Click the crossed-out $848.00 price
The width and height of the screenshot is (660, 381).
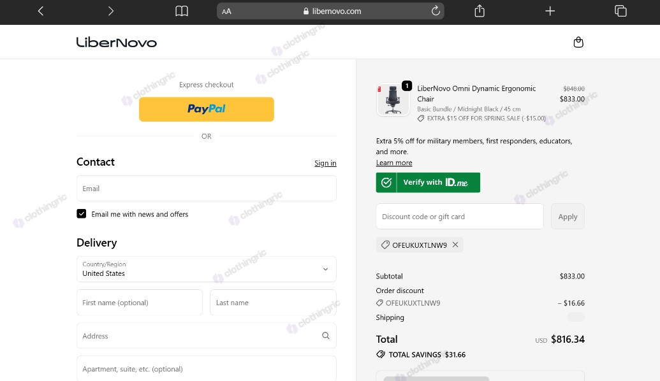[574, 89]
